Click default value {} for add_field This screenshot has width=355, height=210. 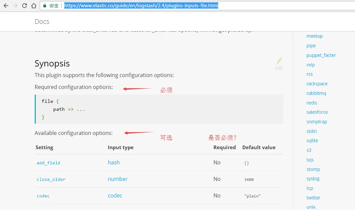pos(247,163)
